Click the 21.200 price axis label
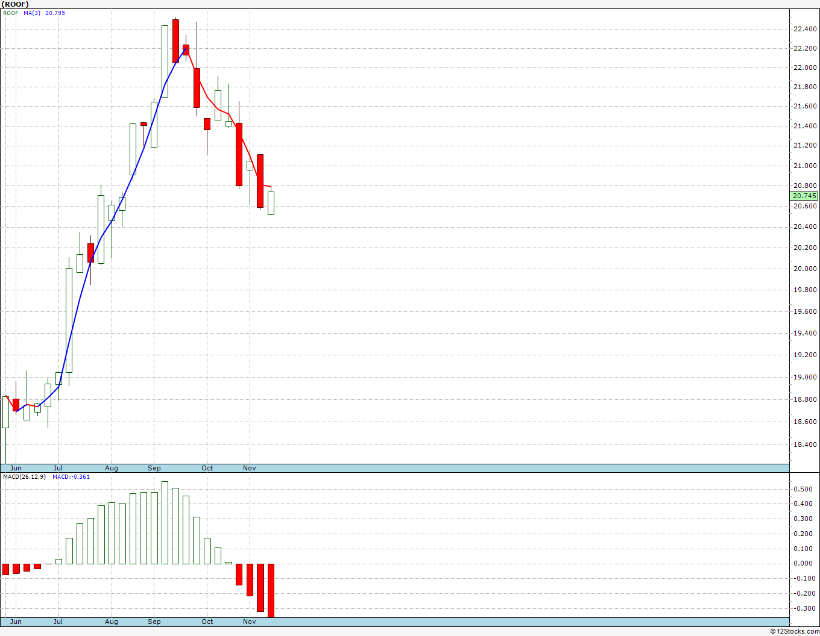 click(x=805, y=145)
